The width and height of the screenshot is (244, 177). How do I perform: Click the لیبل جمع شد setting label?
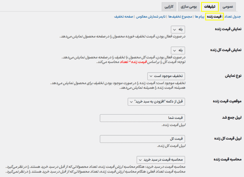coord(232,118)
